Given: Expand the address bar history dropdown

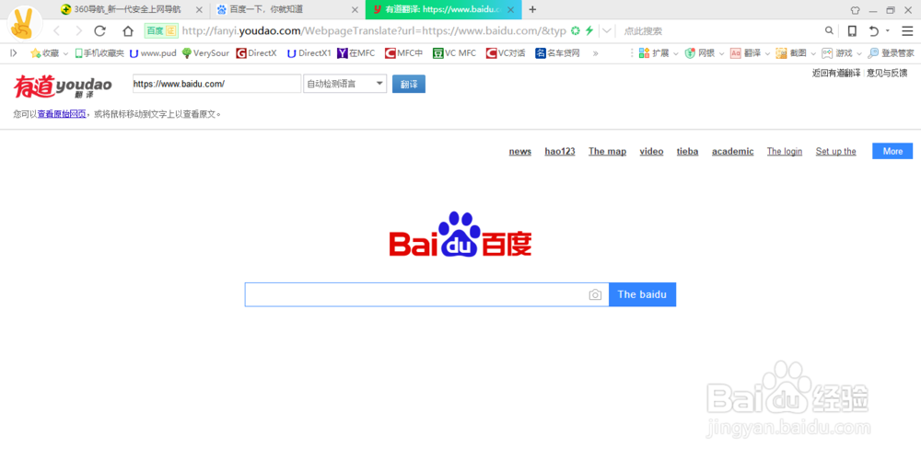Looking at the screenshot, I should pyautogui.click(x=607, y=30).
